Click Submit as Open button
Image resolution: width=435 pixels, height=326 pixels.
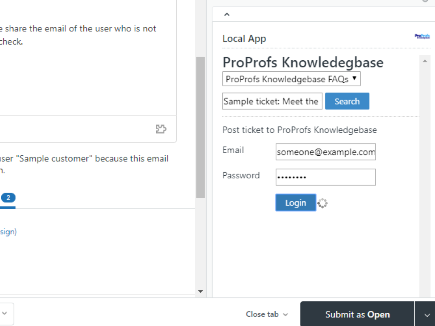[x=357, y=315]
